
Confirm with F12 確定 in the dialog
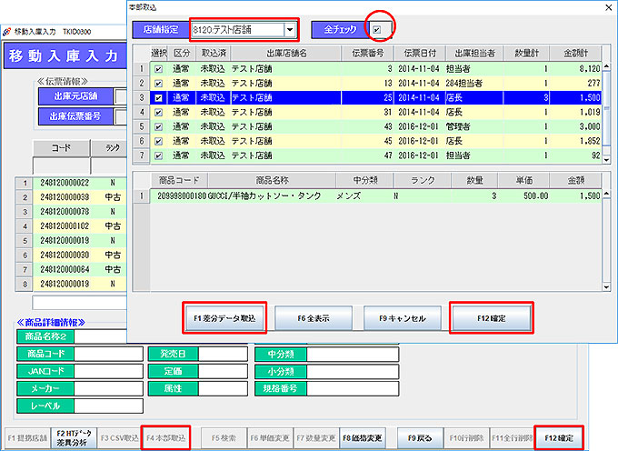point(492,318)
